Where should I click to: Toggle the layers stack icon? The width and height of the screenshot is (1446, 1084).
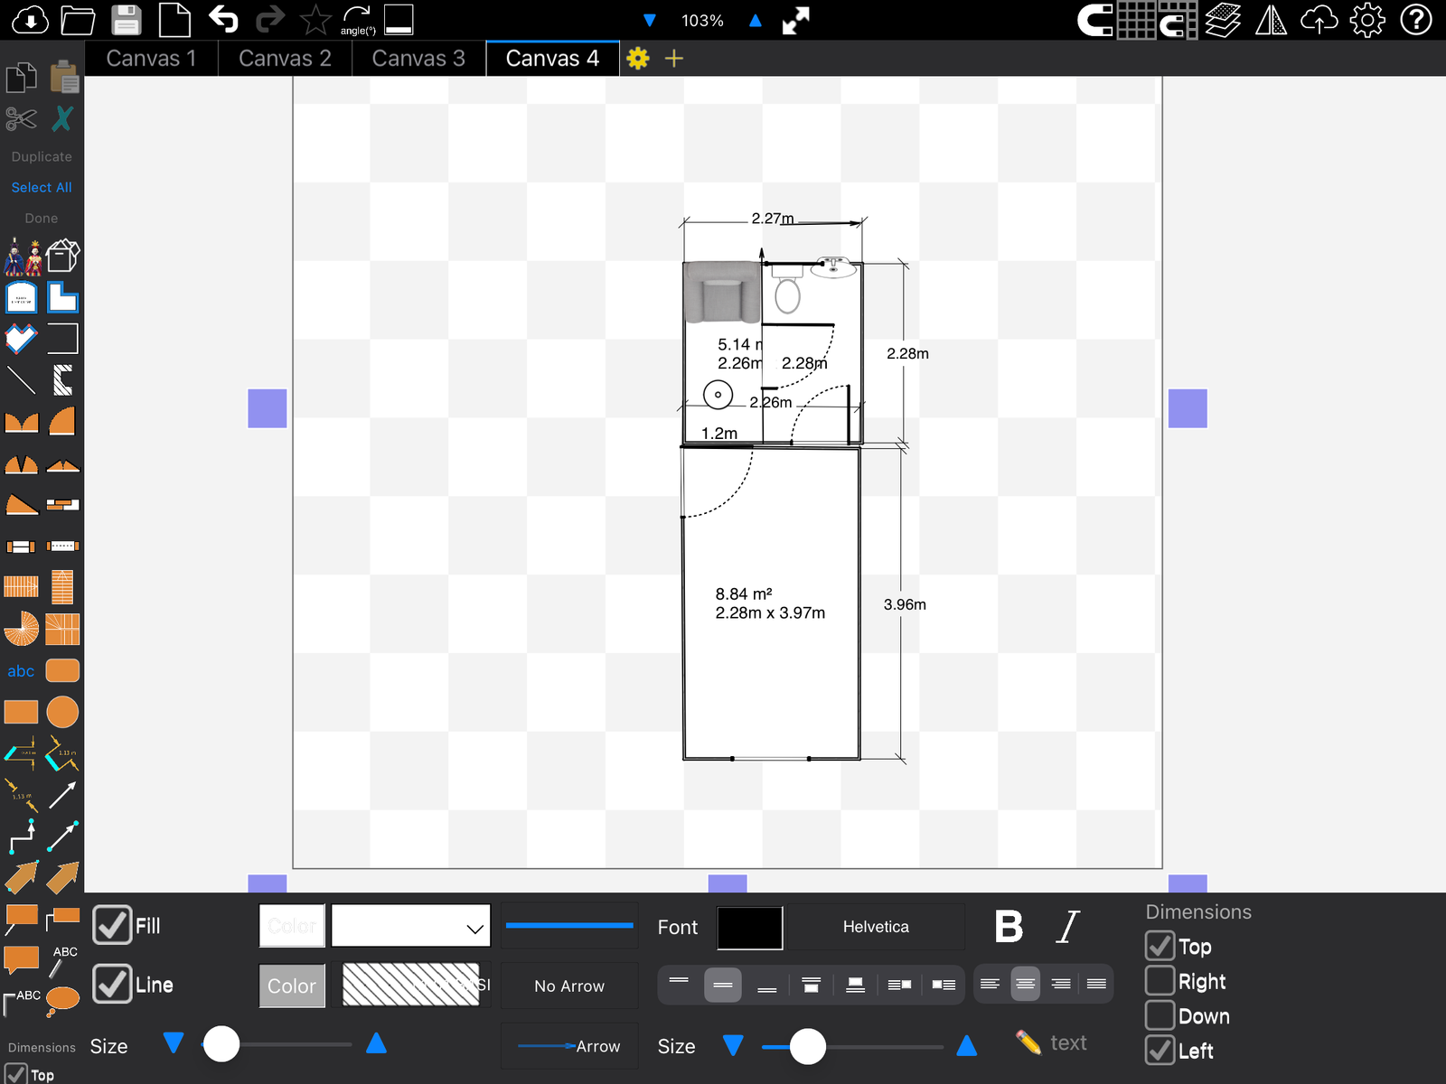(x=1222, y=20)
